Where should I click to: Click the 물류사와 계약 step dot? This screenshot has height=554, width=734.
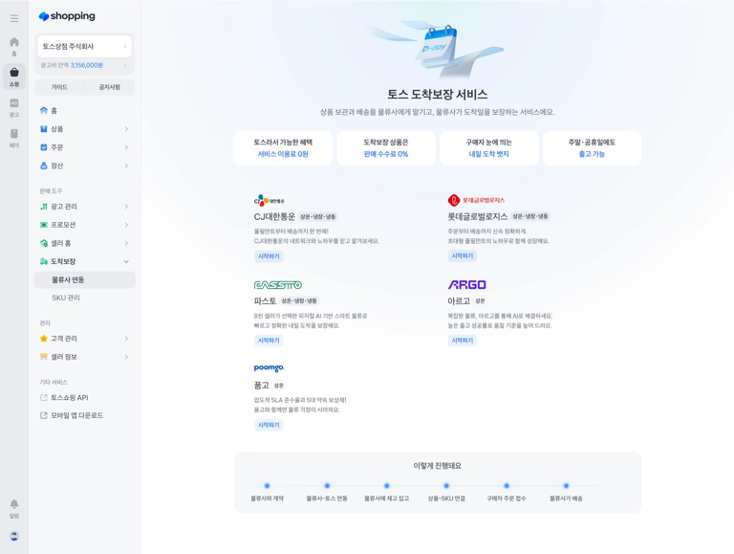pos(267,485)
